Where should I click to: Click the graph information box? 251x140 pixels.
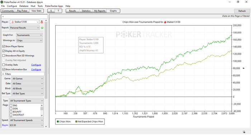point(91,45)
